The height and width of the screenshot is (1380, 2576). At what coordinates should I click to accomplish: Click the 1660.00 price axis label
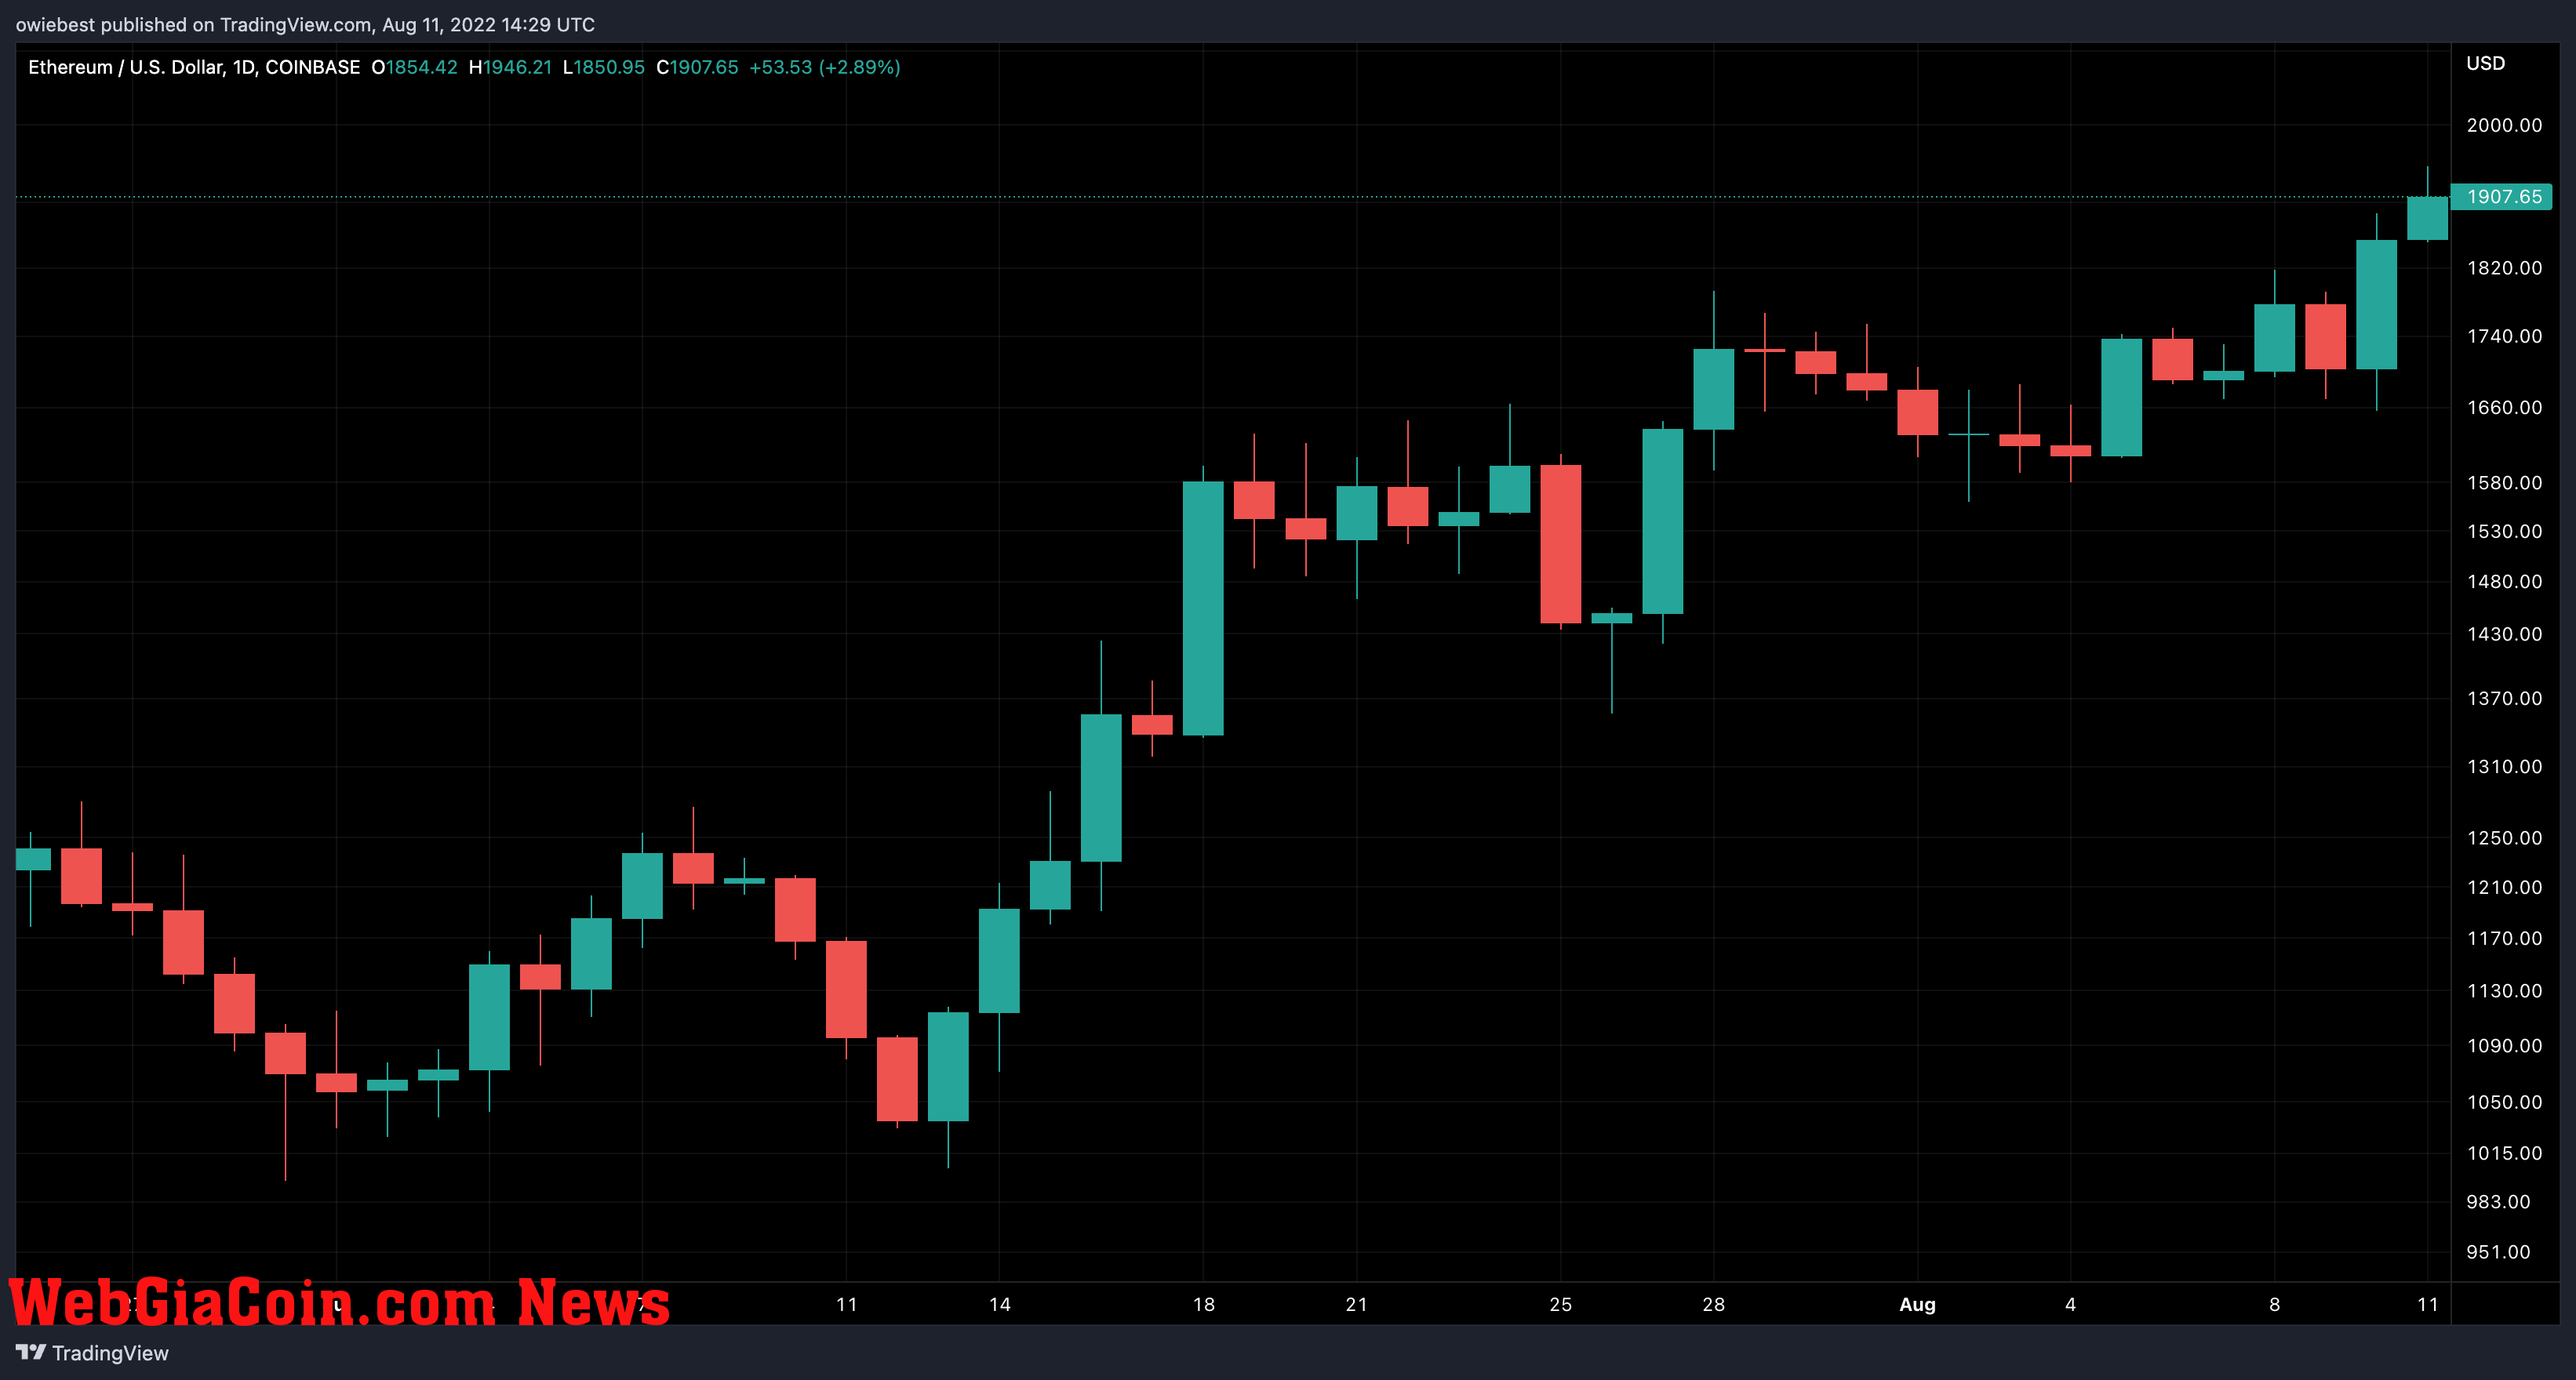pos(2504,407)
